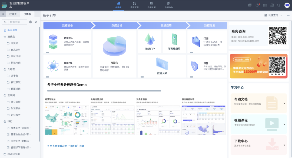Open search scope dropdown in sidebar

pyautogui.click(x=5, y=22)
